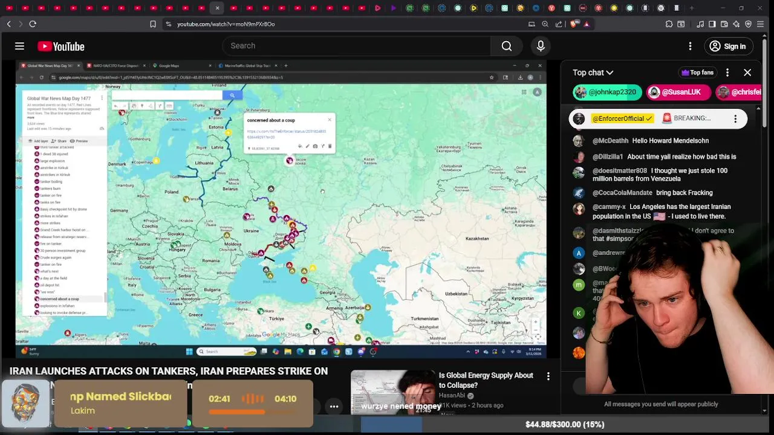
Task: Open the Leo AI sparkle icon
Action: pyautogui.click(x=737, y=24)
